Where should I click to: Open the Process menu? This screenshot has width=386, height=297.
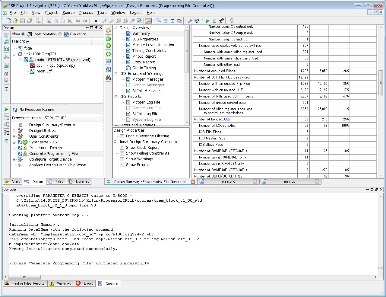(86, 13)
